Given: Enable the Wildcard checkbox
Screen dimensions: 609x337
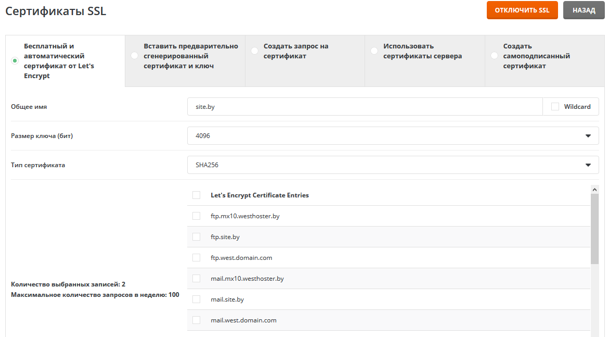Looking at the screenshot, I should coord(555,107).
